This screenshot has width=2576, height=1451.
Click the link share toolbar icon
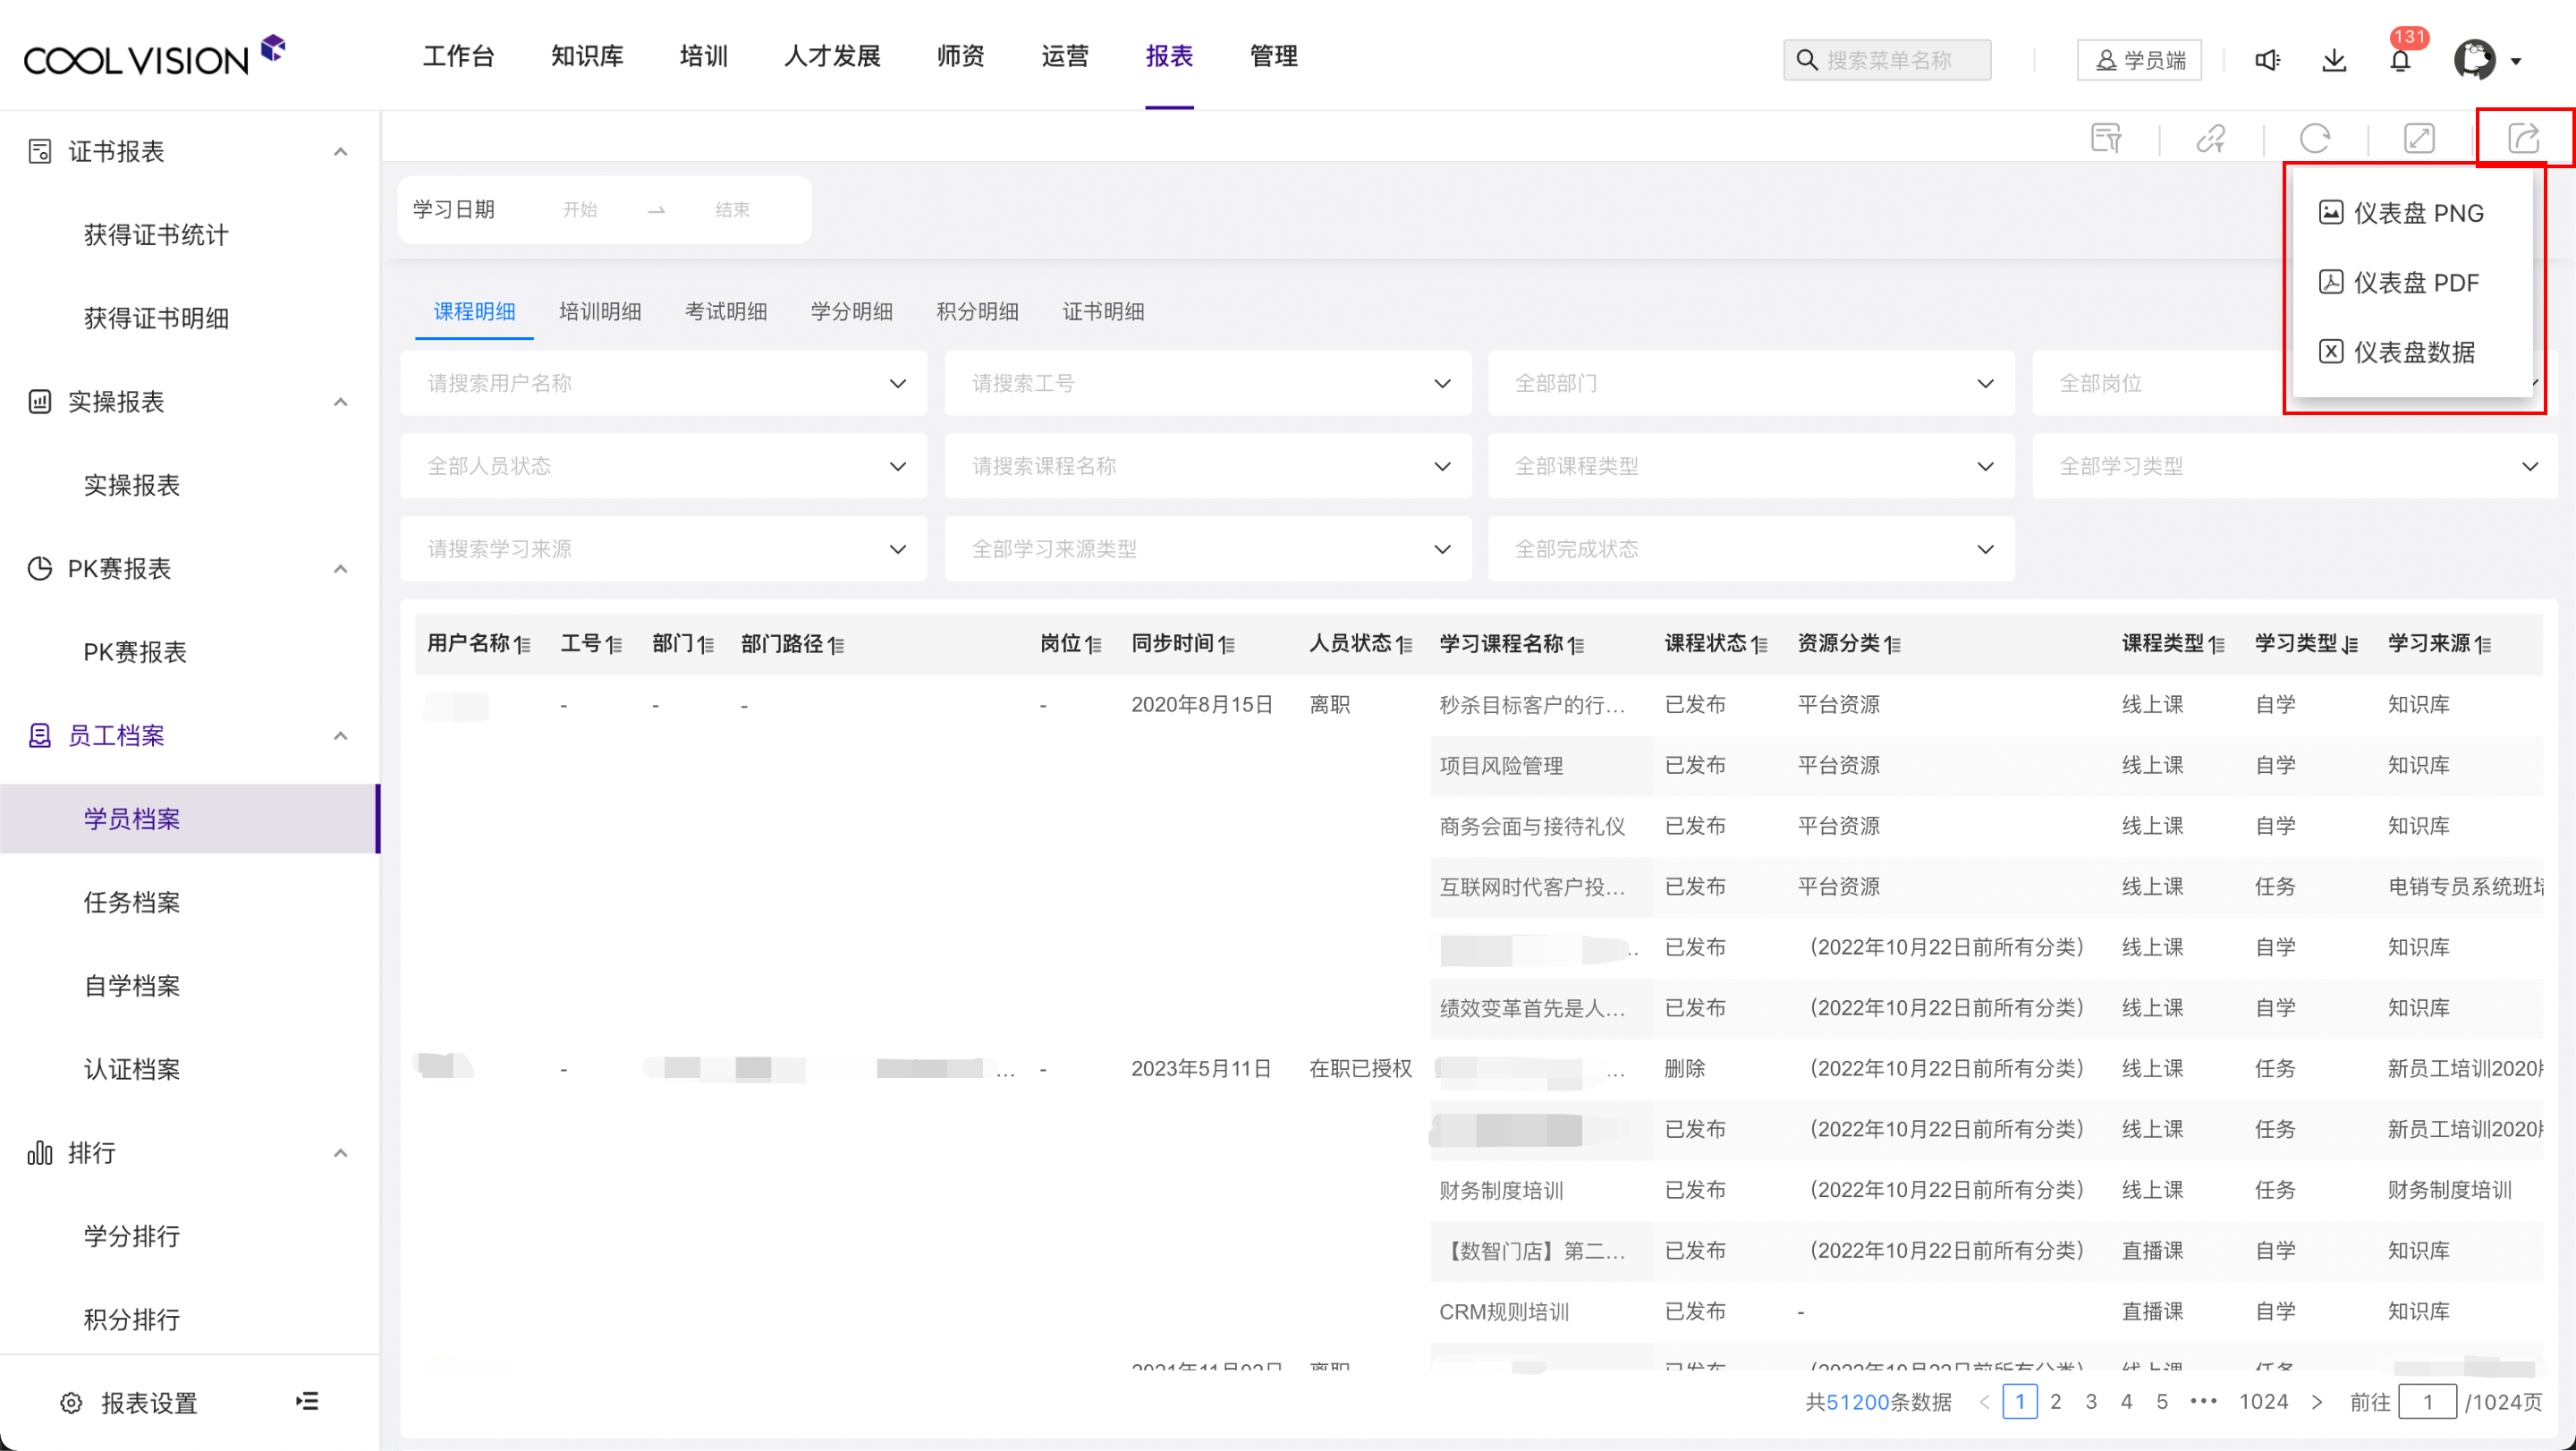2210,138
